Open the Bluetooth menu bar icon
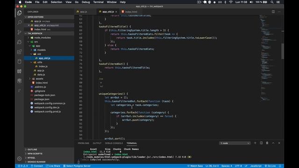Image resolution: width=299 pixels, height=168 pixels. [x=225, y=2]
